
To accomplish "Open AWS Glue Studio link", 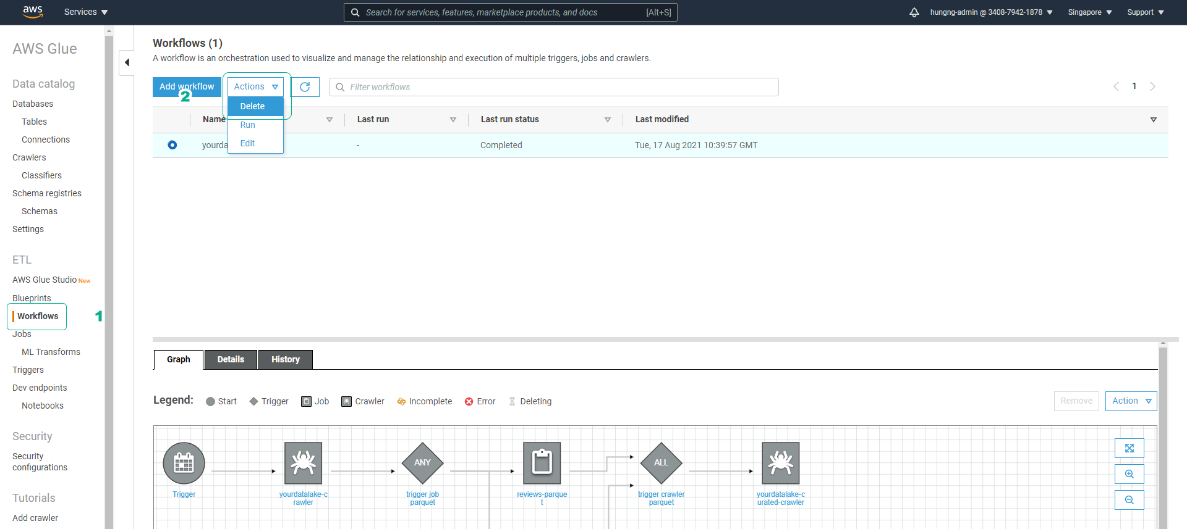I will coord(45,280).
